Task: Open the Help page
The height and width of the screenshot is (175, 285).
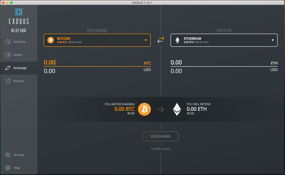Action: (x=19, y=168)
